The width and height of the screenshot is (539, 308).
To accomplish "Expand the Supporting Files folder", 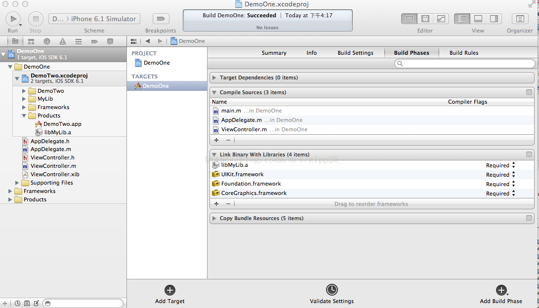I will [17, 183].
